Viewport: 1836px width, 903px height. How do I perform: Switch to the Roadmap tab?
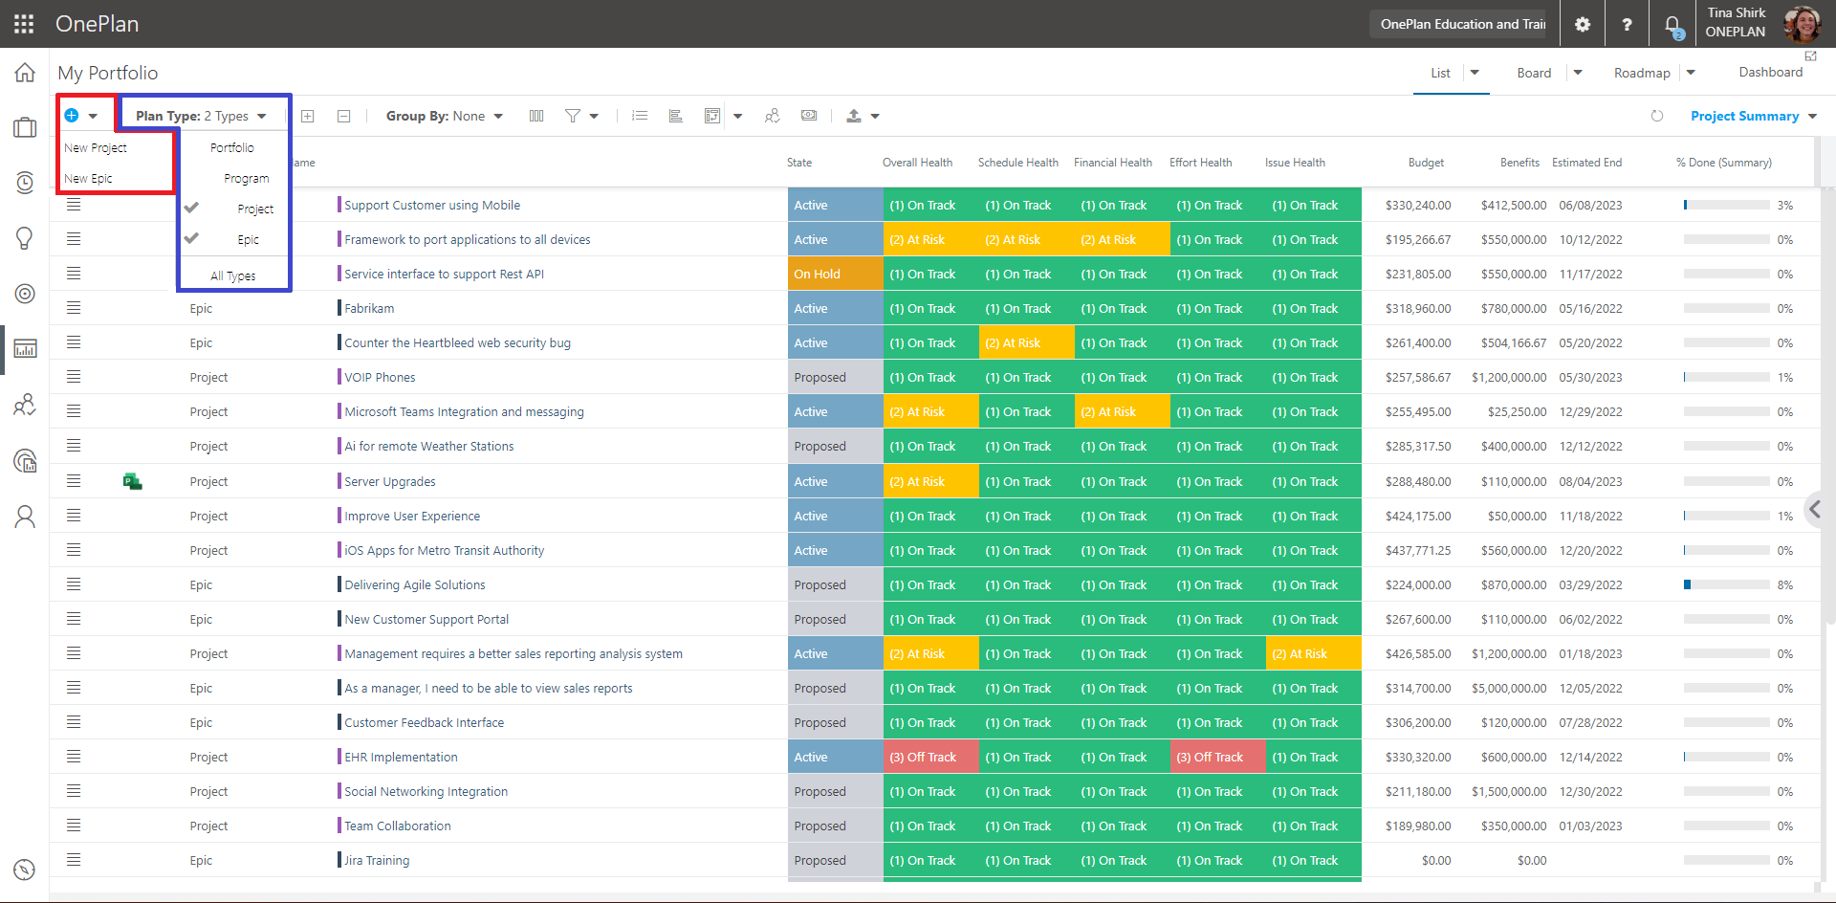click(1642, 73)
